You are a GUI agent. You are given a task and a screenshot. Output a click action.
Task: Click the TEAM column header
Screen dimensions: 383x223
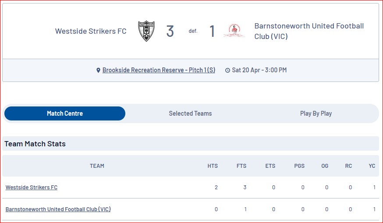tap(97, 166)
